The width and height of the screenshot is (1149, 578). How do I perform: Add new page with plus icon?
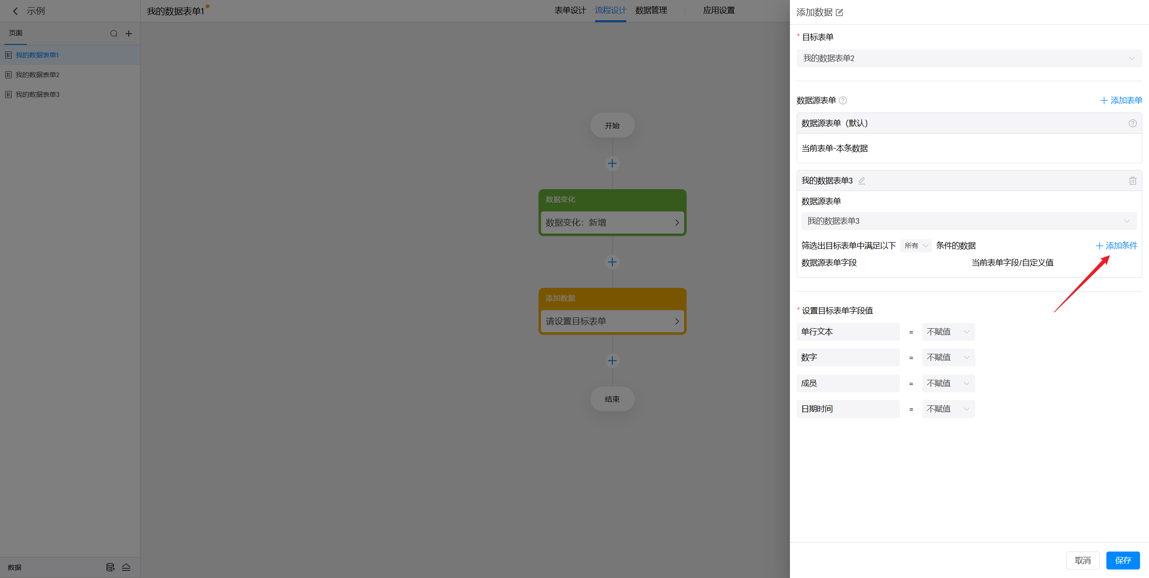pyautogui.click(x=129, y=34)
